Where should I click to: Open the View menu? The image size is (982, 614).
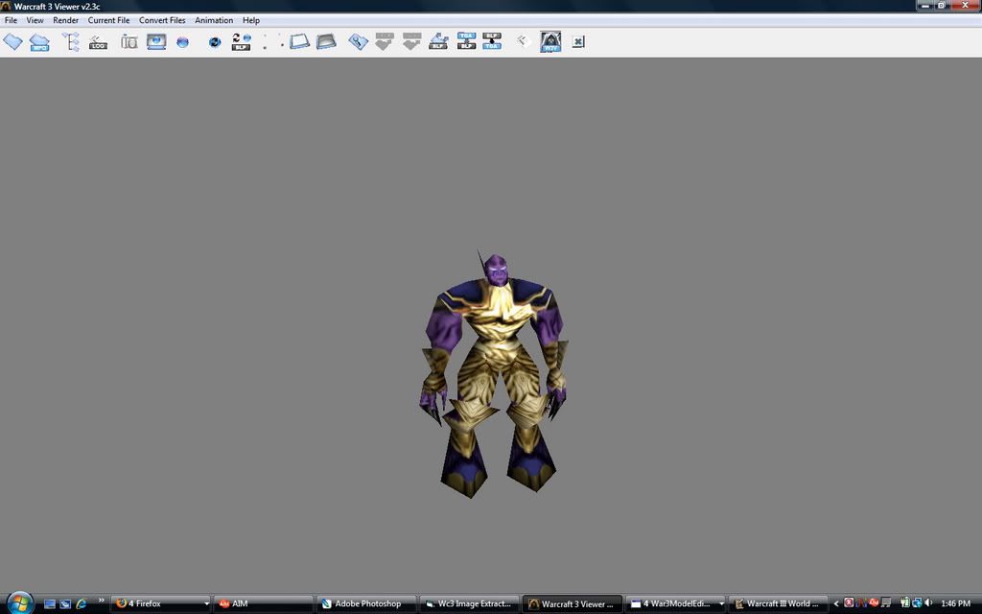coord(35,20)
